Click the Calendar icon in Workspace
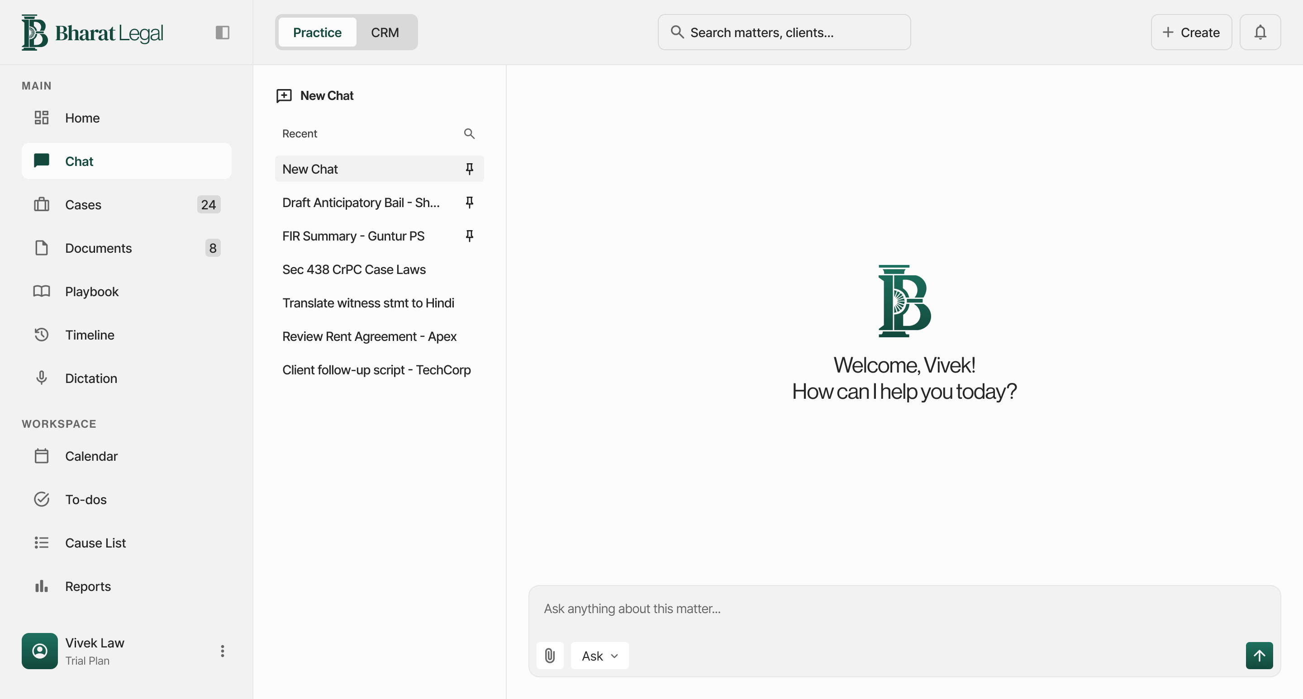The width and height of the screenshot is (1303, 699). coord(42,456)
